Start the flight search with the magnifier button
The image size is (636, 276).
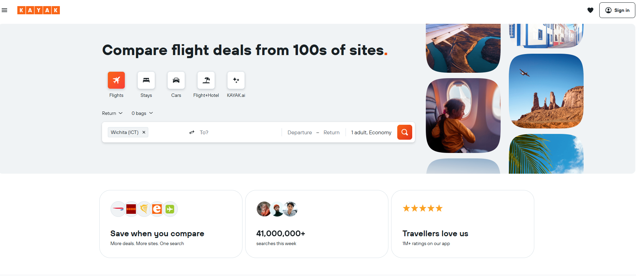[x=404, y=132]
